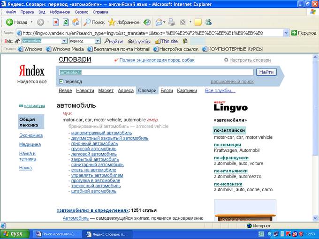Select по-немецки translation link
This screenshot has width=319, height=239.
(x=228, y=145)
